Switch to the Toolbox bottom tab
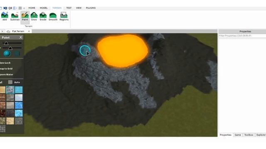 249,135
